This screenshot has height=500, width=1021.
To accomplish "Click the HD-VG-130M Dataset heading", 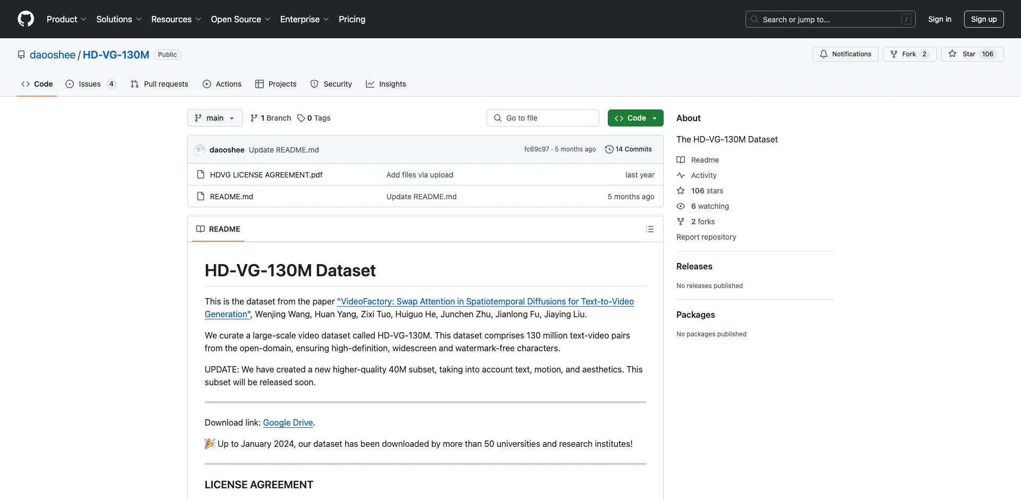I will click(290, 270).
